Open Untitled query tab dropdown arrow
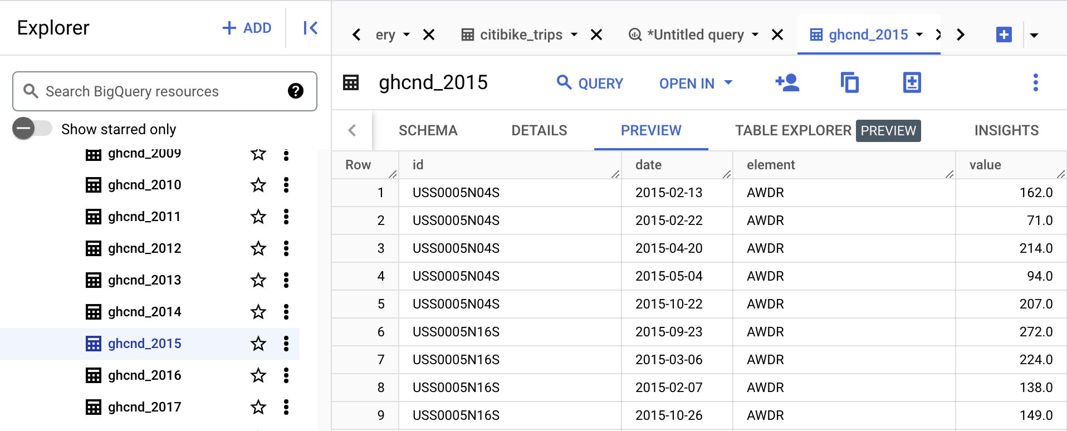This screenshot has height=431, width=1067. (755, 35)
